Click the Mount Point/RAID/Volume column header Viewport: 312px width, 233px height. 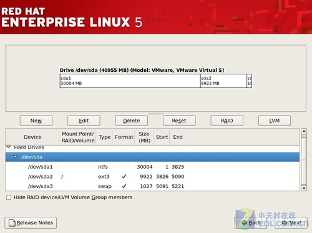78,137
